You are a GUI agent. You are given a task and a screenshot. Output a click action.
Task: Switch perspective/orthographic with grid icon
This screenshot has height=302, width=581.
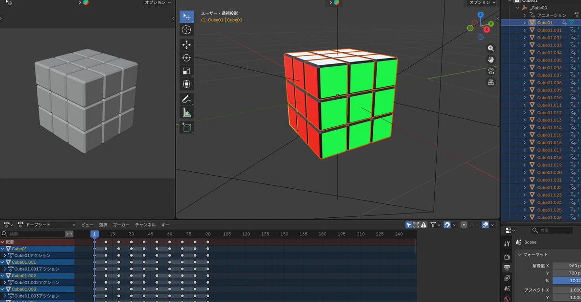pos(491,82)
